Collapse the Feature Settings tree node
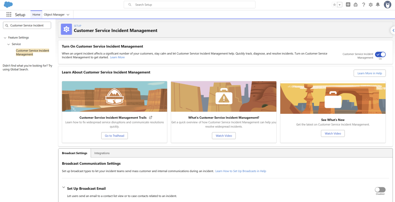Viewport: 395px width, 202px height. (5, 38)
